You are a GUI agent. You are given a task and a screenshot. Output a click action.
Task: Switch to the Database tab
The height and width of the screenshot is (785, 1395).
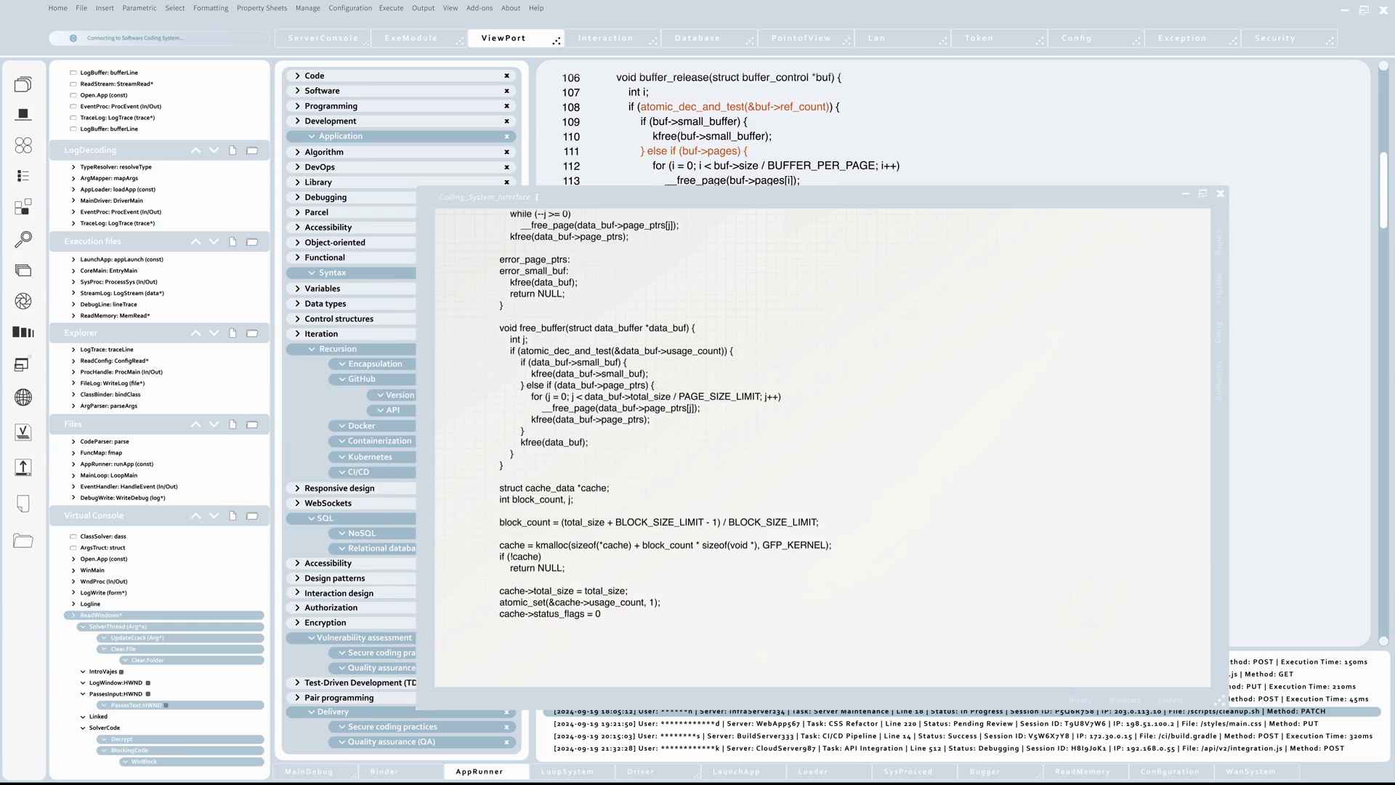[697, 39]
